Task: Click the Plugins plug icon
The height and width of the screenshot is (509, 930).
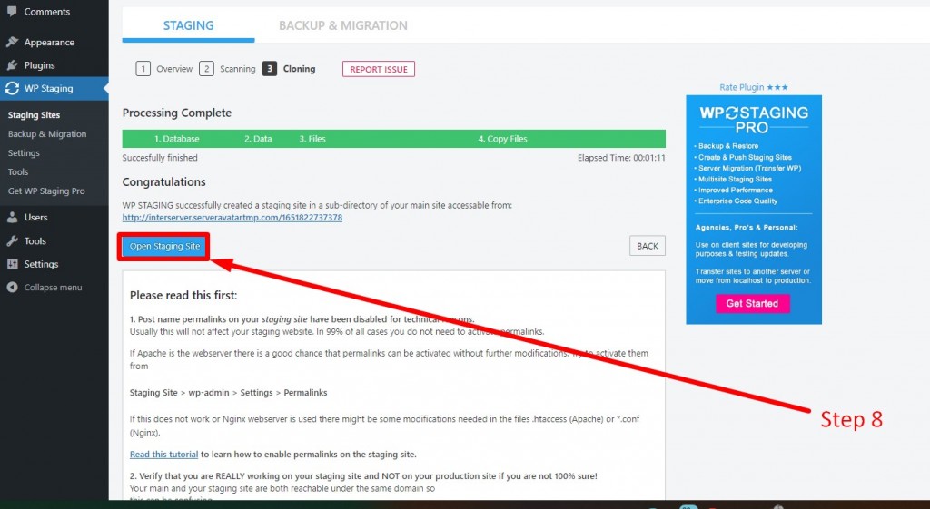Action: point(12,65)
